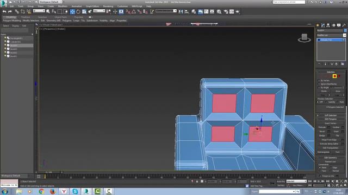Select the Constraints Edge radio button
348x195 pixels.
click(331, 167)
